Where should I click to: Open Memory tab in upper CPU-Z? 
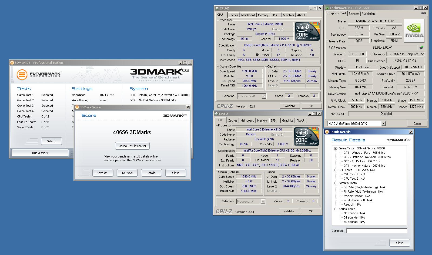click(x=263, y=15)
